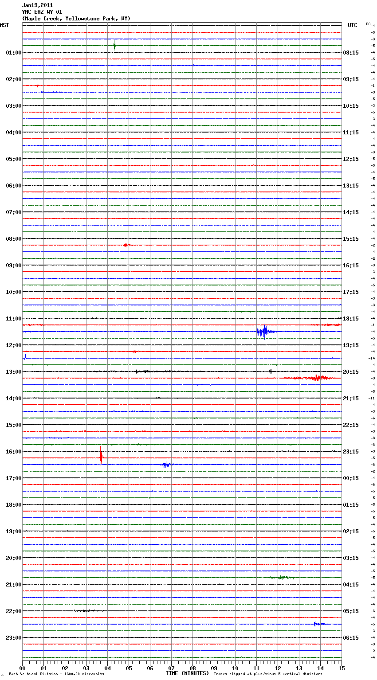Click the 08:15 UTC time label
377x680 pixels.
351,53
